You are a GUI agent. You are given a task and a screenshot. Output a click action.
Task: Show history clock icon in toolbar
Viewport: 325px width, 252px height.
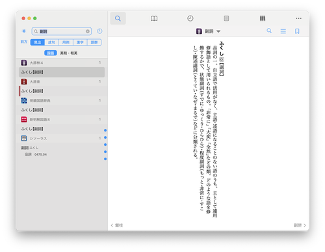coord(190,18)
